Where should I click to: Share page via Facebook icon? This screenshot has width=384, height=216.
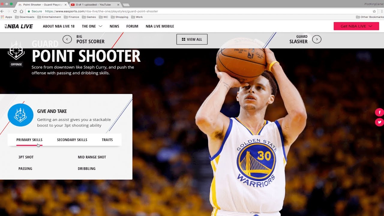379,112
